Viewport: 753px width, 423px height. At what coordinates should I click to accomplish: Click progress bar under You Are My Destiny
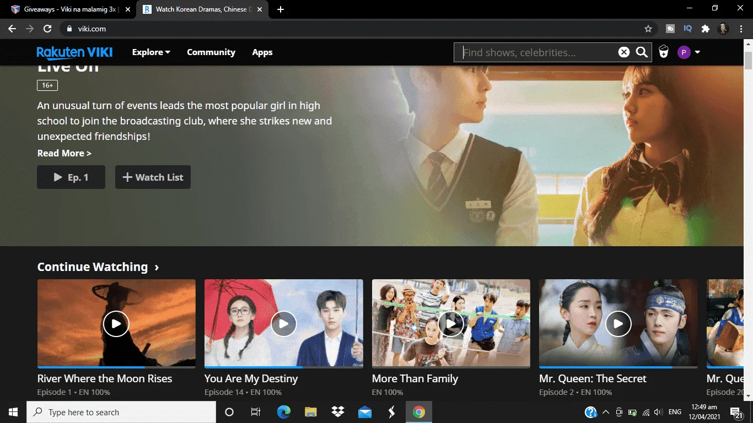coord(284,367)
